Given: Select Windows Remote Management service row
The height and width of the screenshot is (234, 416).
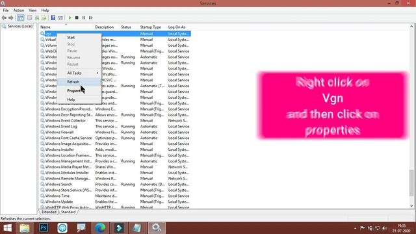Looking at the screenshot, I should tap(115, 179).
